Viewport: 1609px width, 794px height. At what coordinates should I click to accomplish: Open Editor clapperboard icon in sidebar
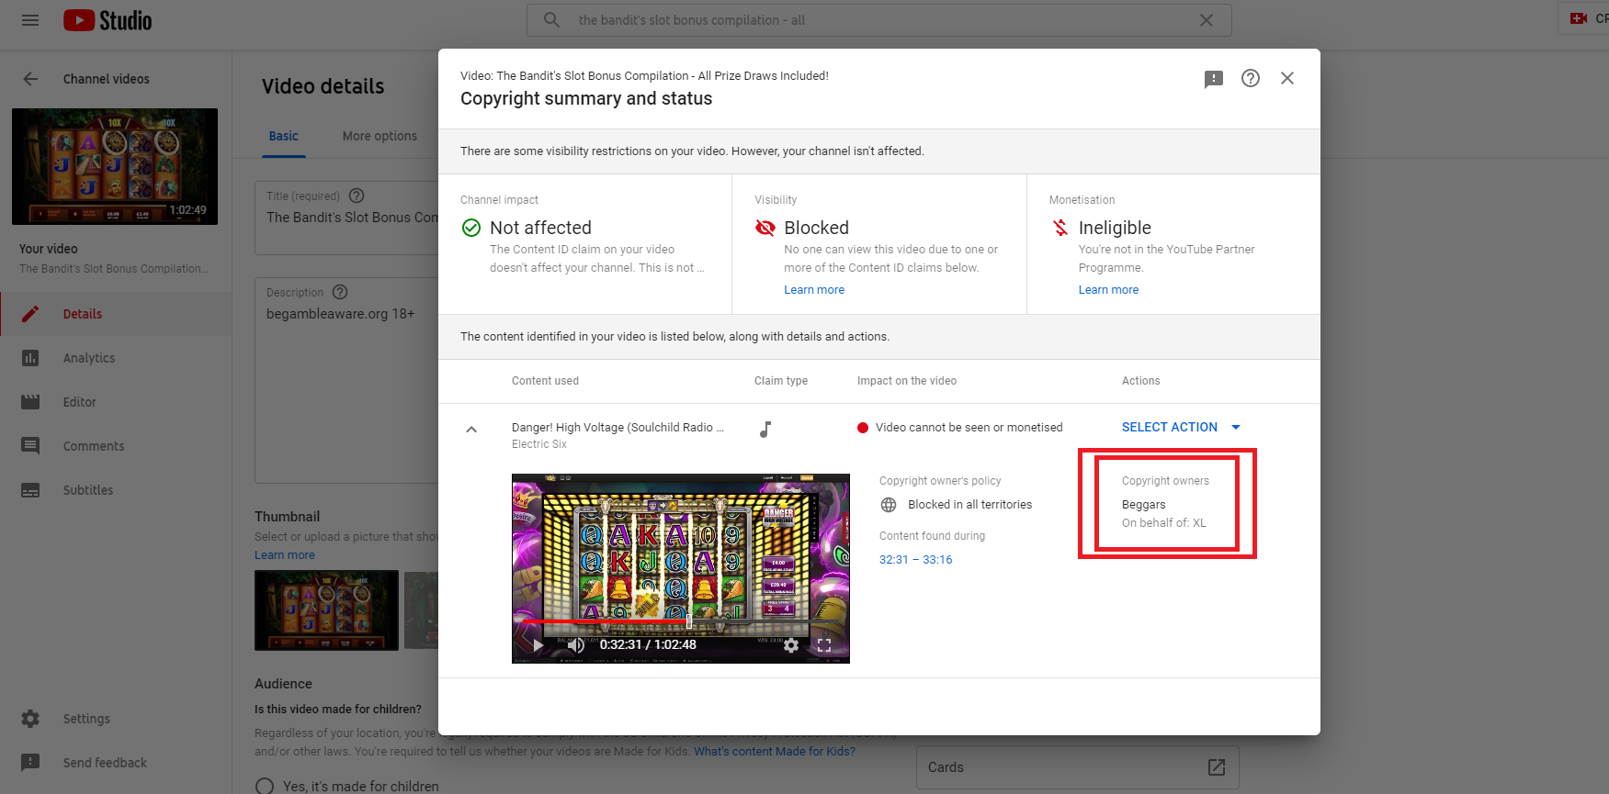pyautogui.click(x=30, y=402)
